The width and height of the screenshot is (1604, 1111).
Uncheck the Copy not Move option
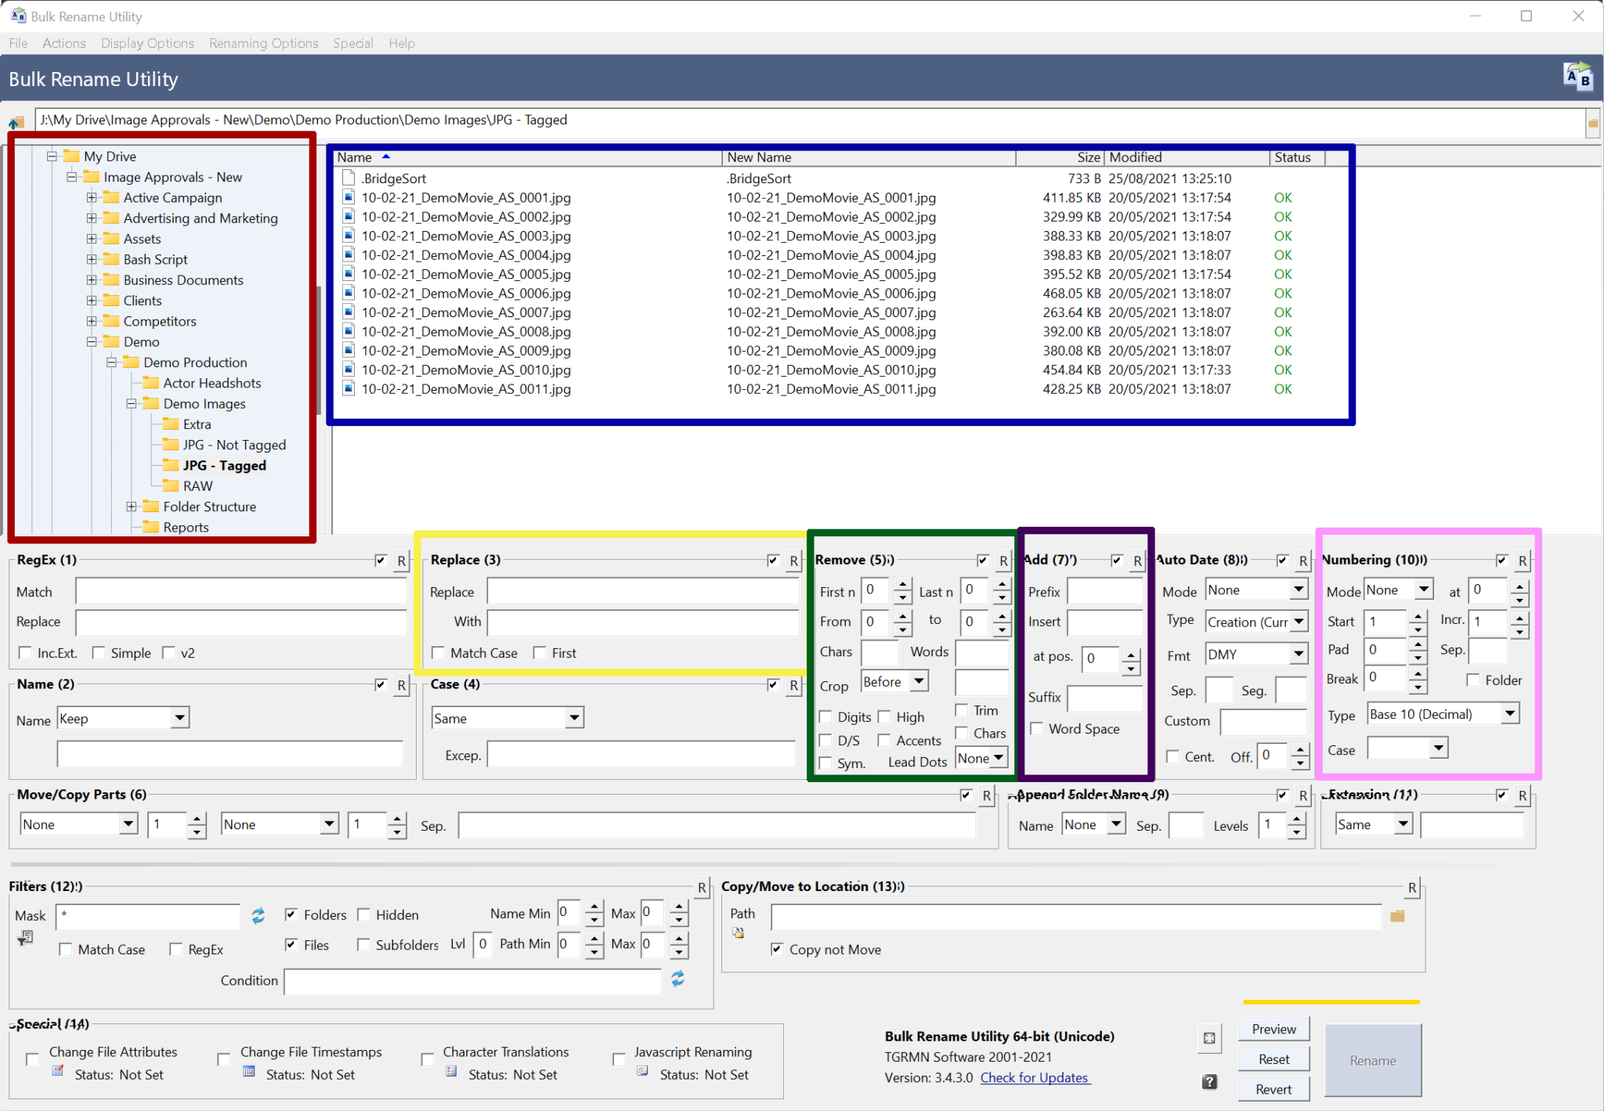tap(777, 949)
